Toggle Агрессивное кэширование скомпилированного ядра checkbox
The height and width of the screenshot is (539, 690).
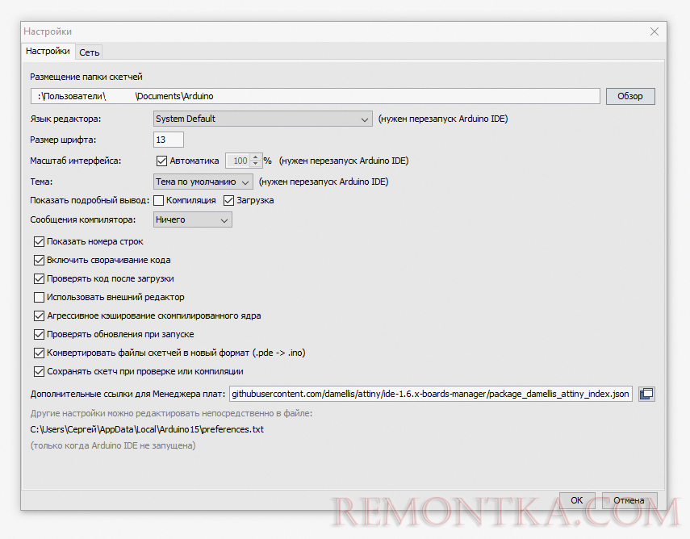[x=40, y=316]
